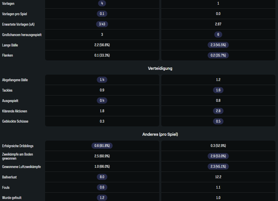Click the Flanken 0.2 (35.7%) badge
This screenshot has width=278, height=201.
(x=218, y=55)
